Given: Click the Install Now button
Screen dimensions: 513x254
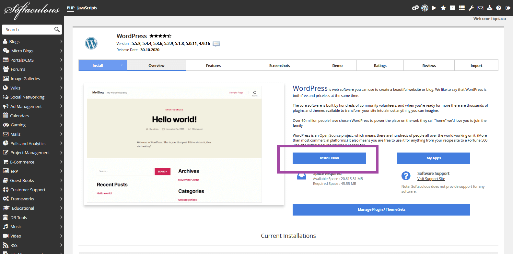Looking at the screenshot, I should click(329, 158).
